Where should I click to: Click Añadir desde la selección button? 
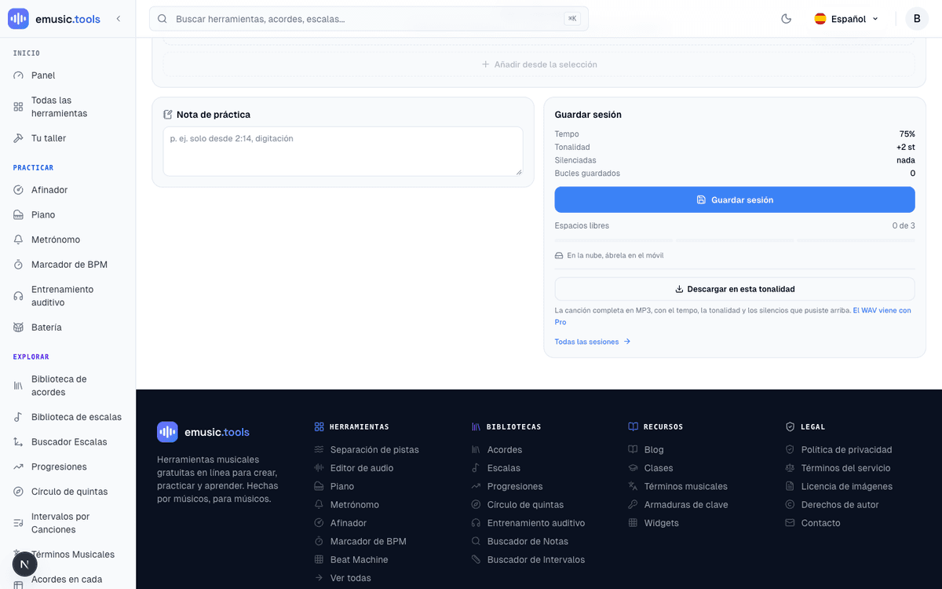[539, 64]
